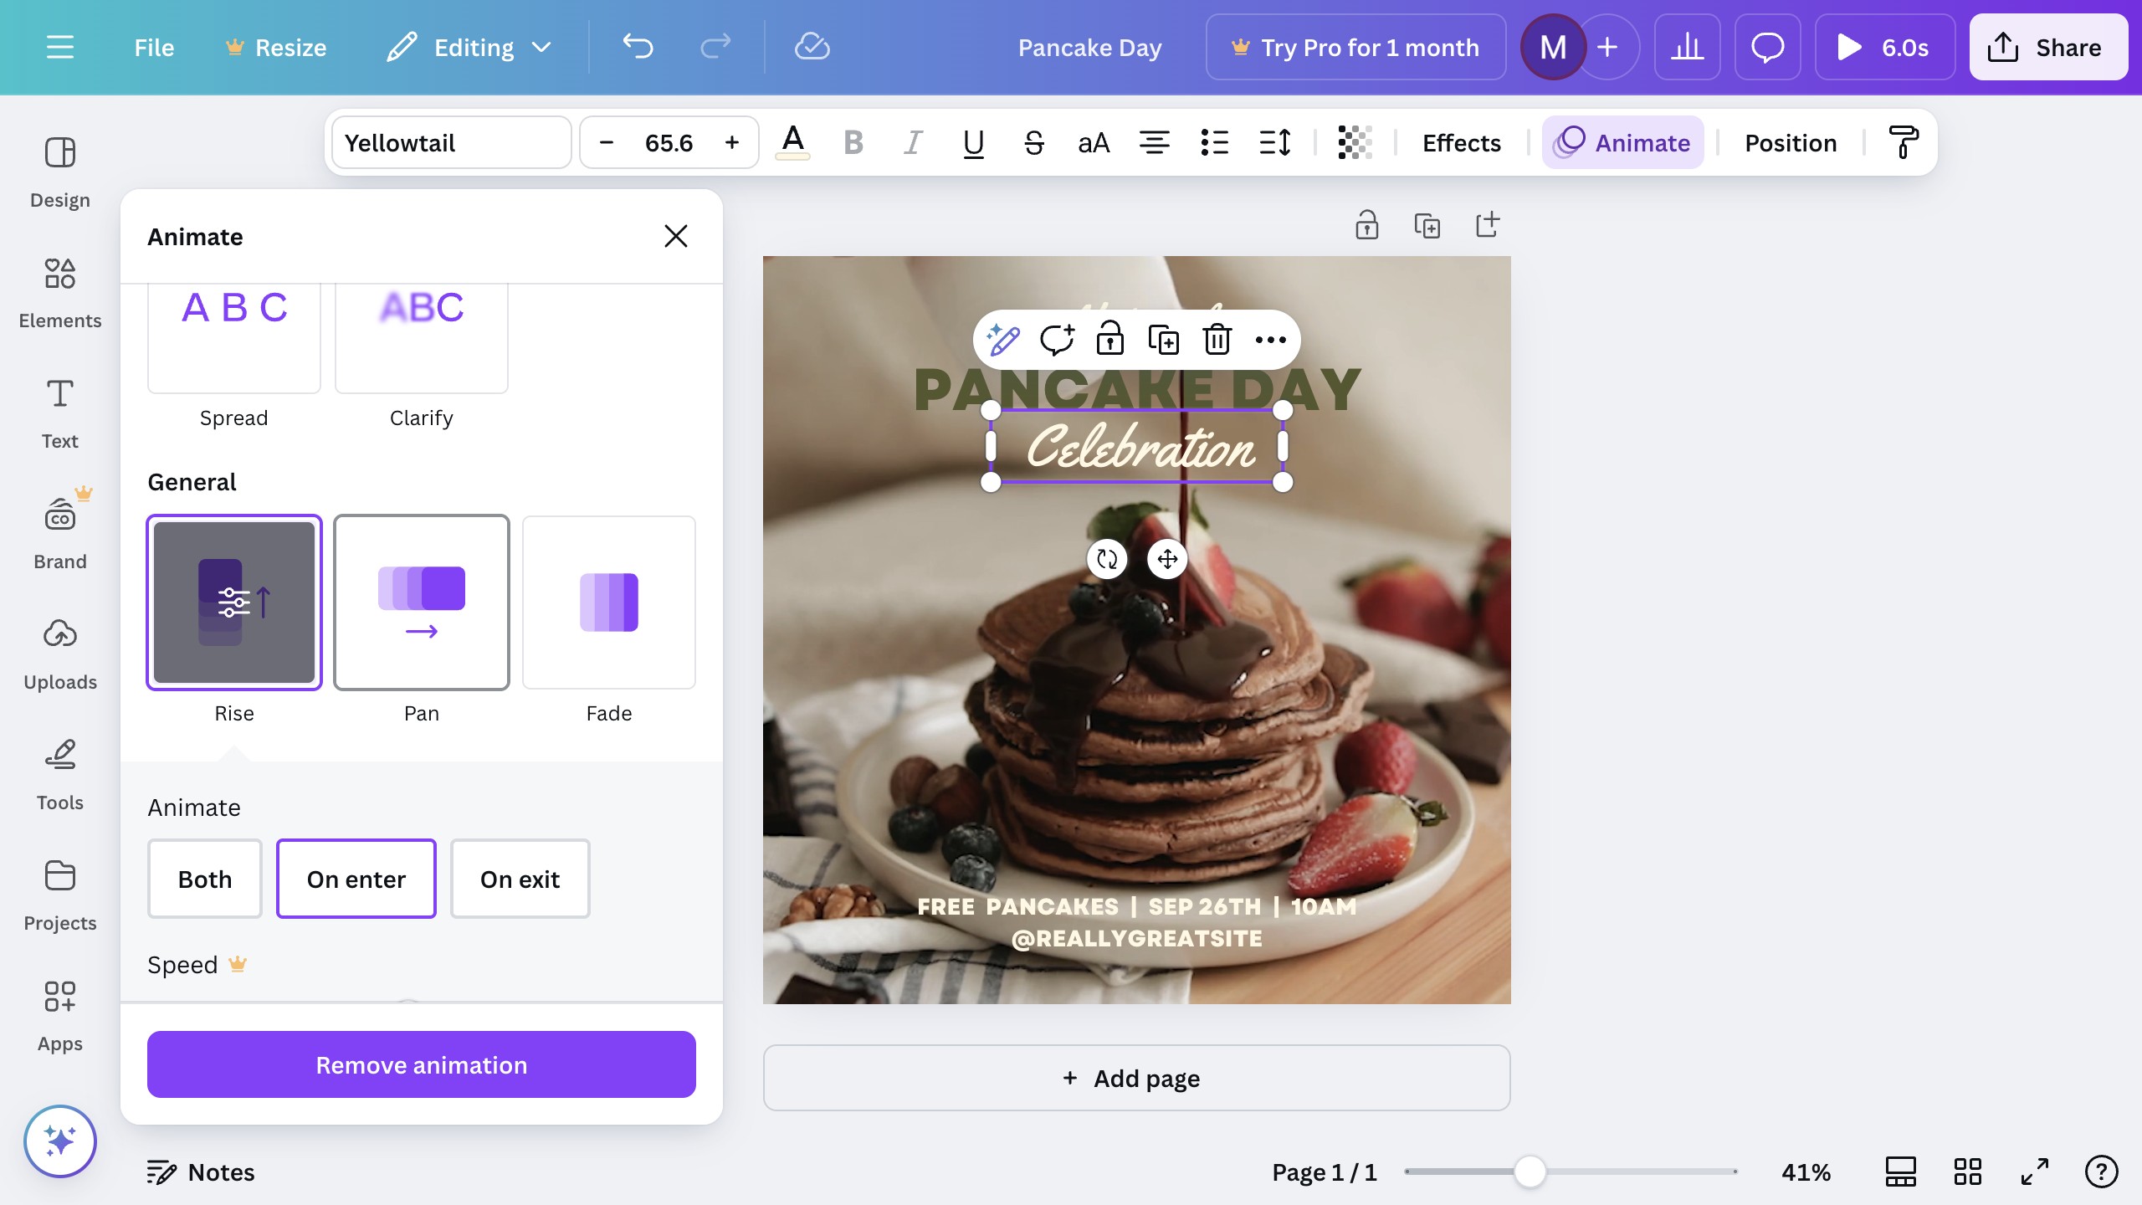Open the Canva AI magic assistant

click(60, 1141)
